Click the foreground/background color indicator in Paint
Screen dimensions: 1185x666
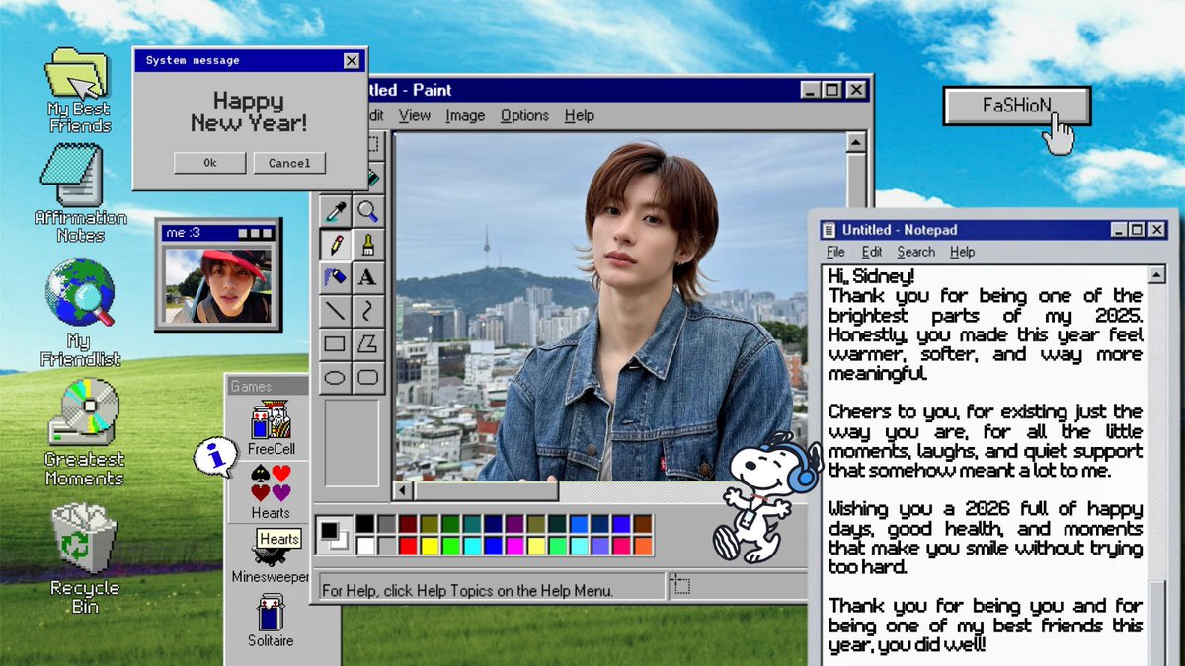point(333,535)
